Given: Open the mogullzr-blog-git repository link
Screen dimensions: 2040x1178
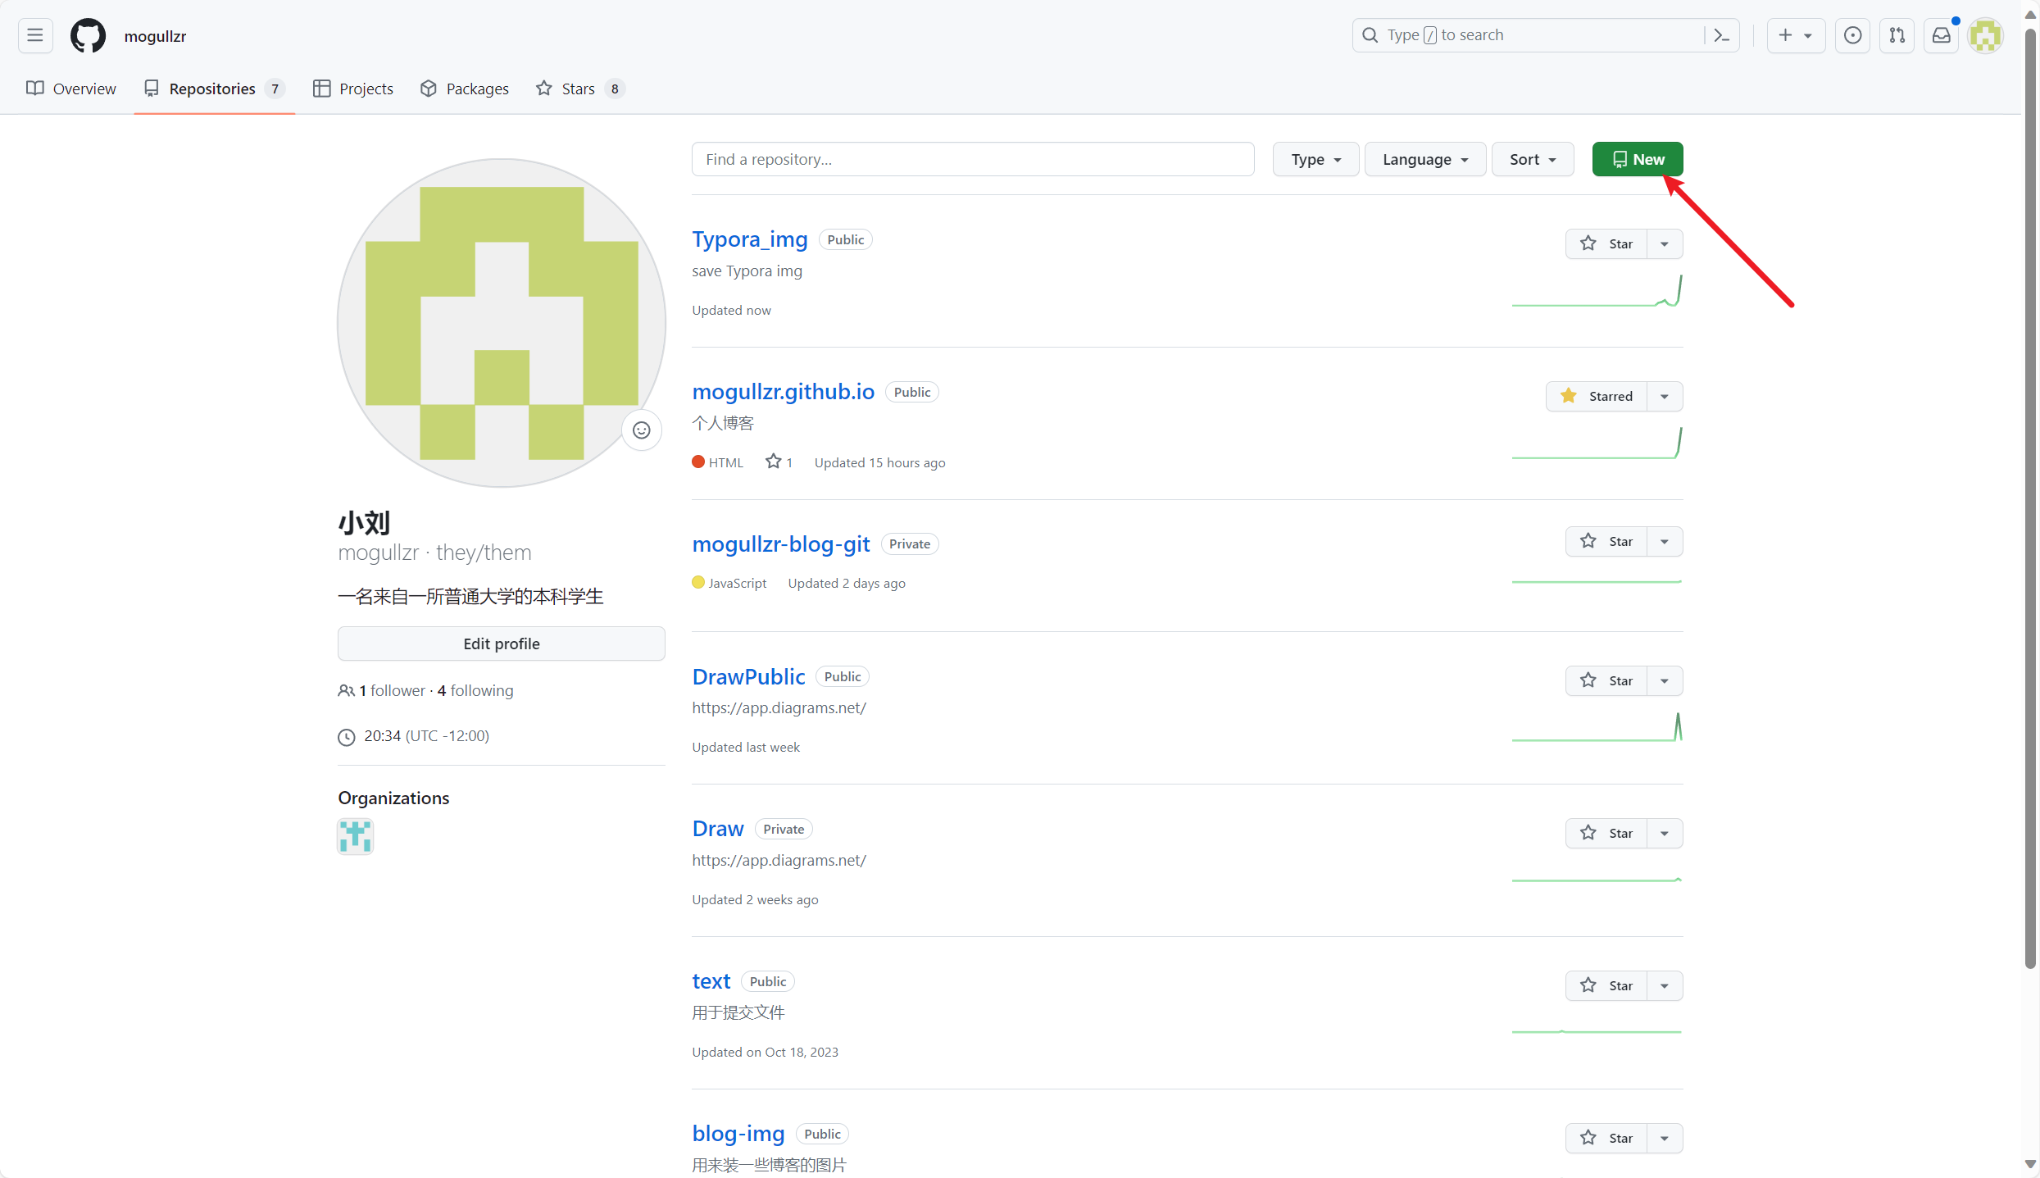Looking at the screenshot, I should (x=780, y=544).
